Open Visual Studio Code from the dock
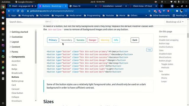This screenshot has width=189, height=106. point(3,51)
